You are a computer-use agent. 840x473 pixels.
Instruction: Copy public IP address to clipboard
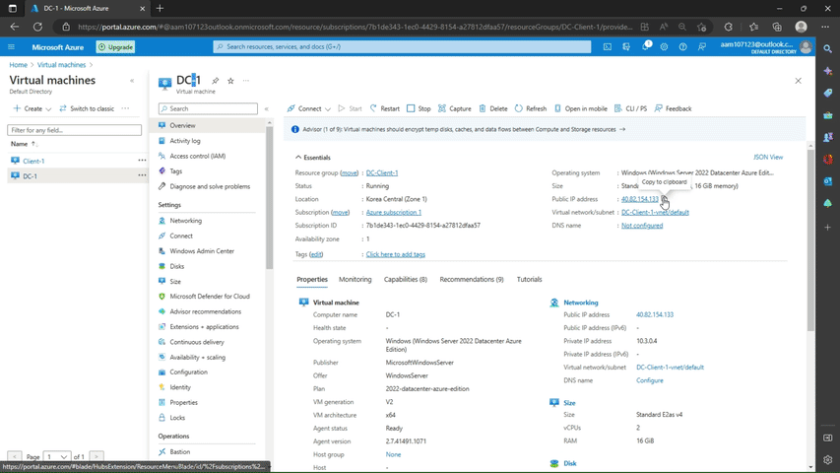click(x=665, y=199)
